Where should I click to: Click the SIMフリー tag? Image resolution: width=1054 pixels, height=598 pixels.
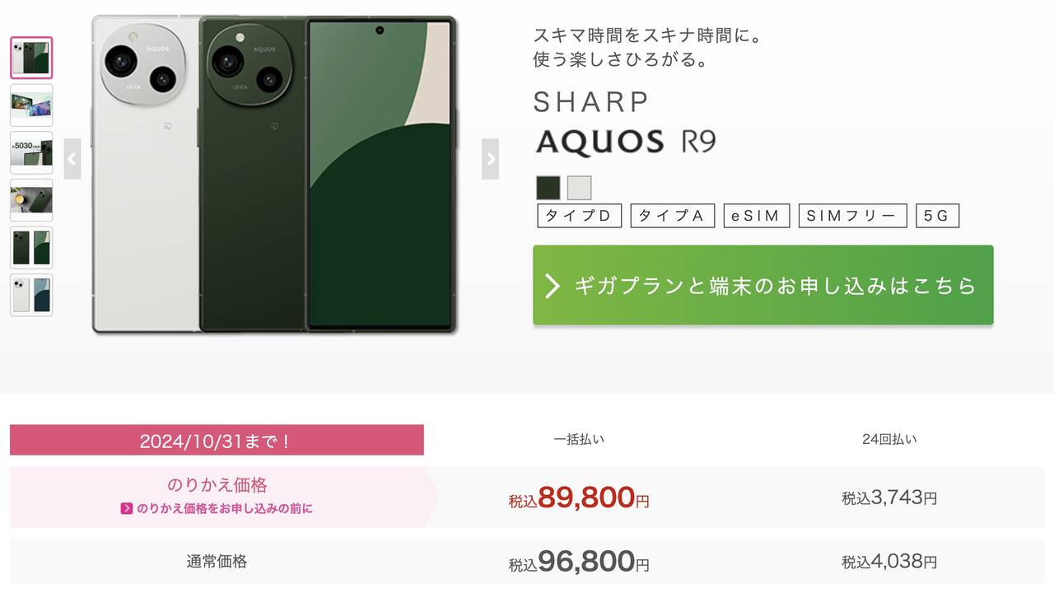tap(852, 216)
